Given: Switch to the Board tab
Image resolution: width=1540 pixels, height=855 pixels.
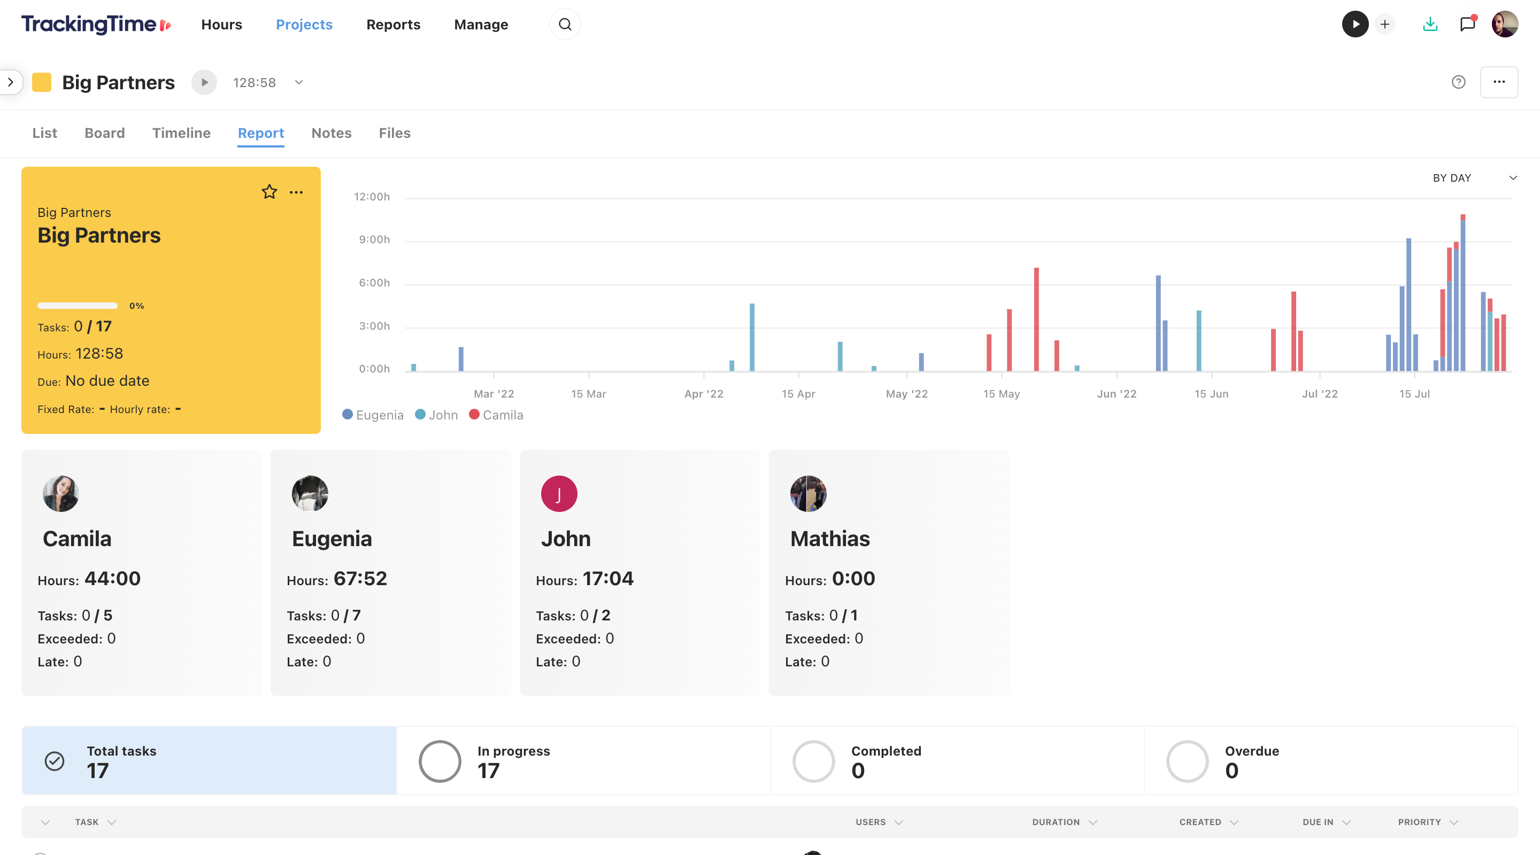Looking at the screenshot, I should (105, 133).
